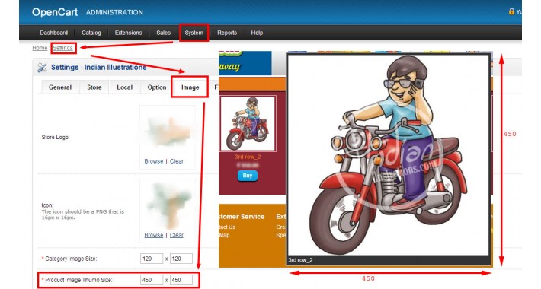Click the blue Buy button

[x=248, y=176]
